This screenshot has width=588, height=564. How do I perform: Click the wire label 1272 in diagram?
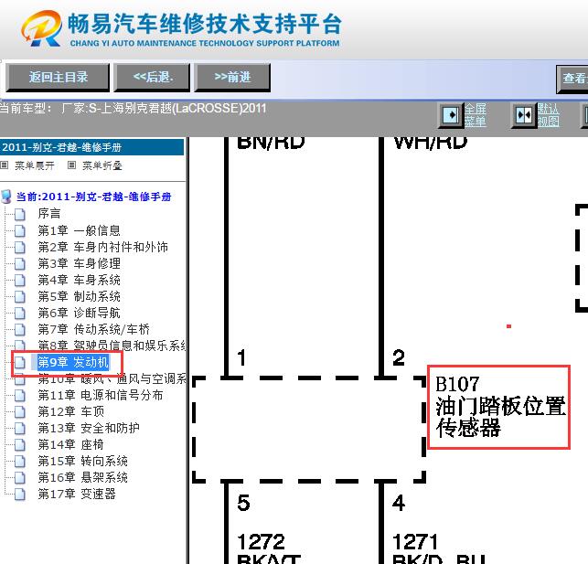[261, 542]
